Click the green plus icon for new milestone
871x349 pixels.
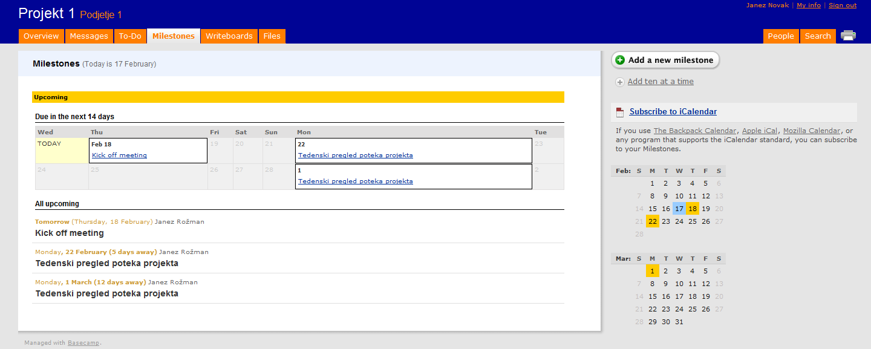tap(620, 60)
